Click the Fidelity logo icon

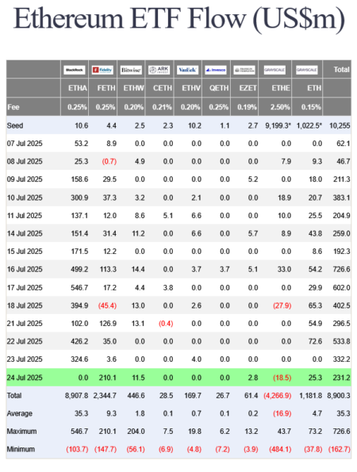point(102,70)
